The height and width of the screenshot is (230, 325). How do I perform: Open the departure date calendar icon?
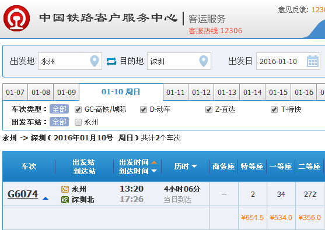[x=313, y=61]
